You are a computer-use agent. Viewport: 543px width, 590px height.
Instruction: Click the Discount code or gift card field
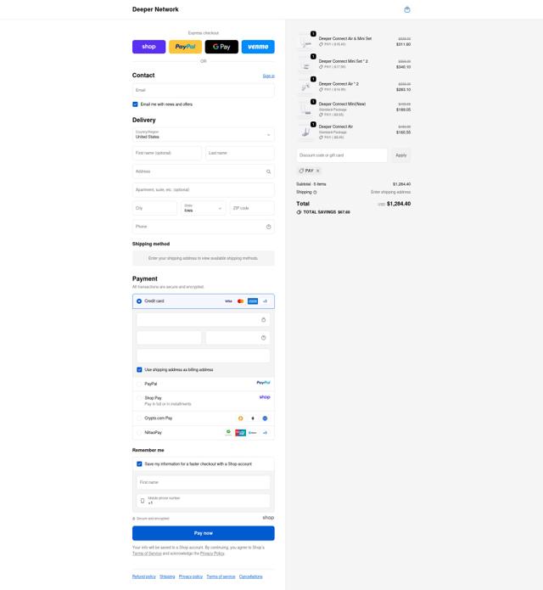[342, 155]
